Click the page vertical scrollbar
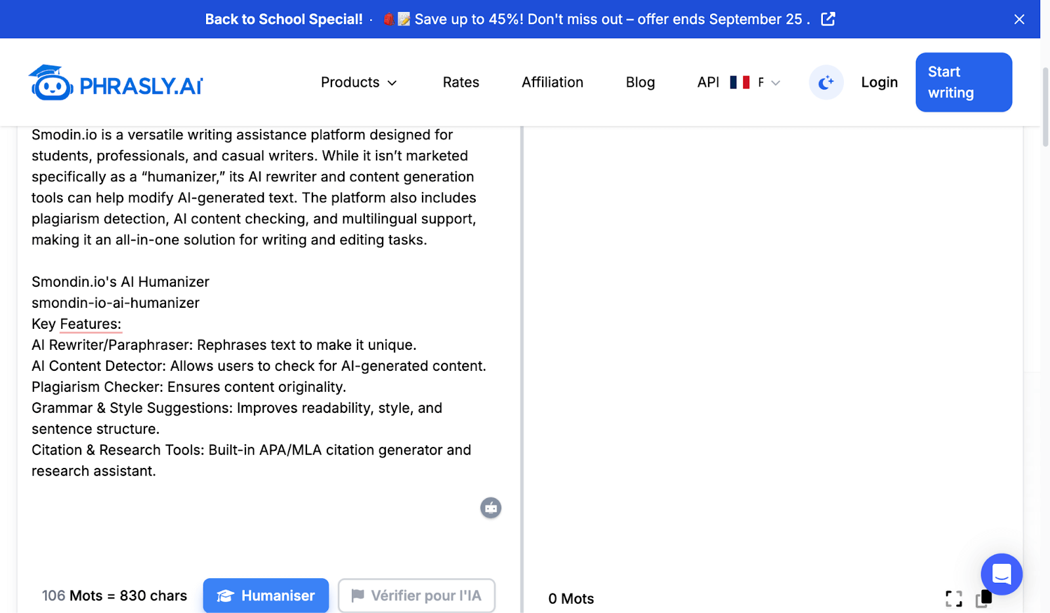This screenshot has height=613, width=1050. pos(1045,106)
